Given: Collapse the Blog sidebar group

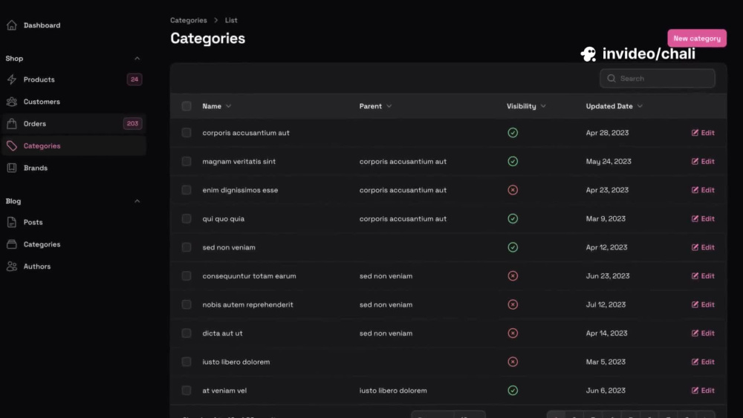Looking at the screenshot, I should [137, 201].
